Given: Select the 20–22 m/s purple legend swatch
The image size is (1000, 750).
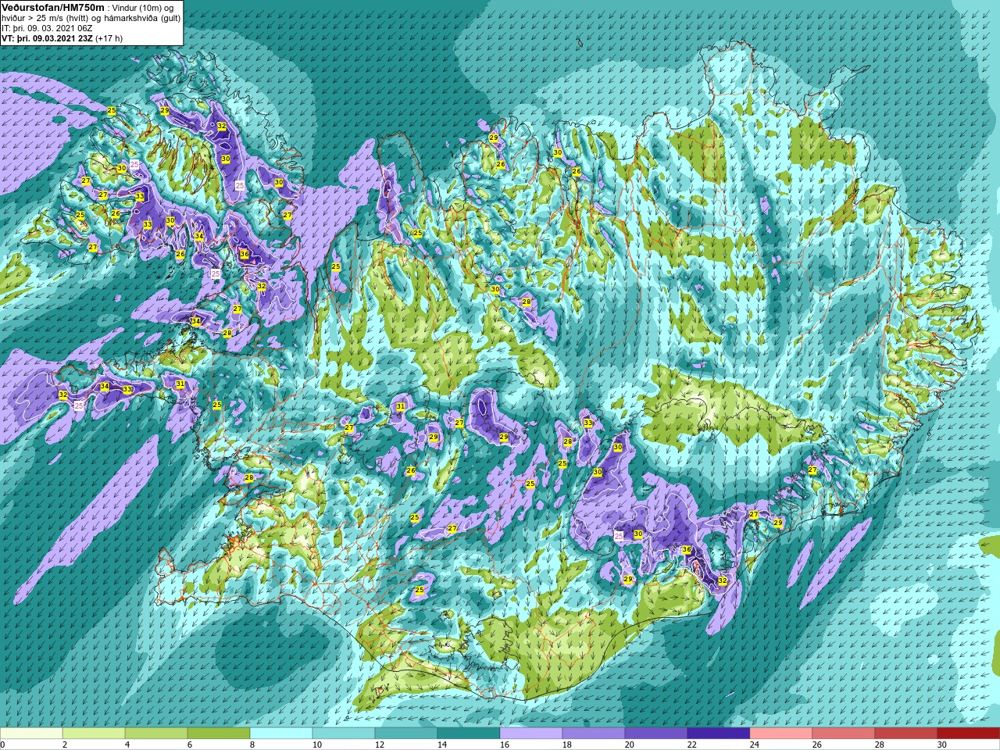Looking at the screenshot, I should (656, 734).
